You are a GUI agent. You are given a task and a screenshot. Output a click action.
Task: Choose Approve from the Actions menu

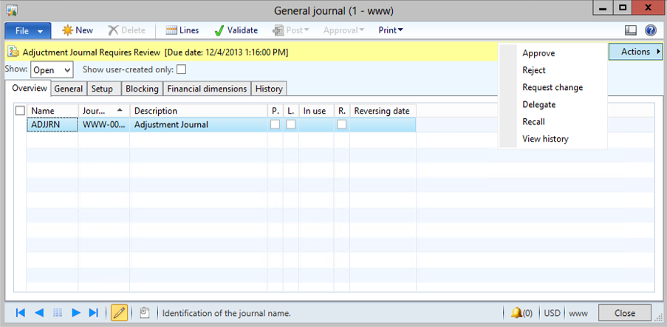click(538, 53)
